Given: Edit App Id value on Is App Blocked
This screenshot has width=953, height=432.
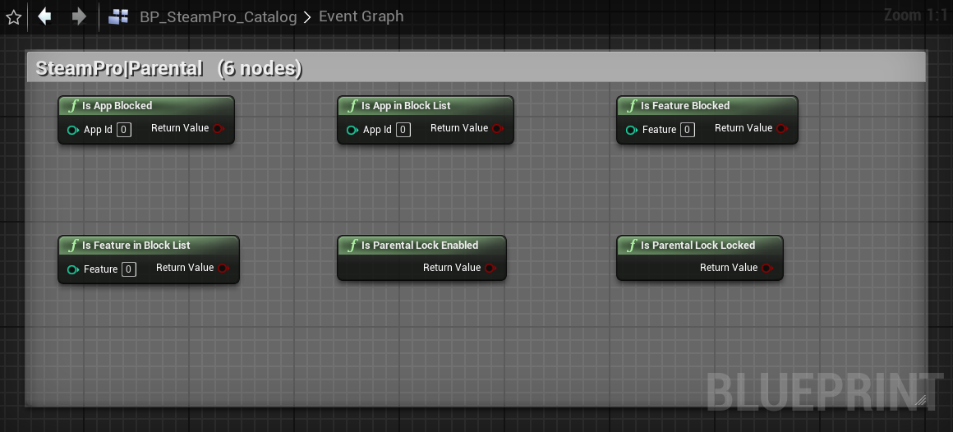Looking at the screenshot, I should pyautogui.click(x=124, y=130).
